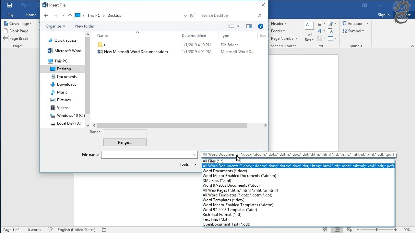The height and width of the screenshot is (233, 415).
Task: Open the Cover Page dropdown
Action: [18, 24]
